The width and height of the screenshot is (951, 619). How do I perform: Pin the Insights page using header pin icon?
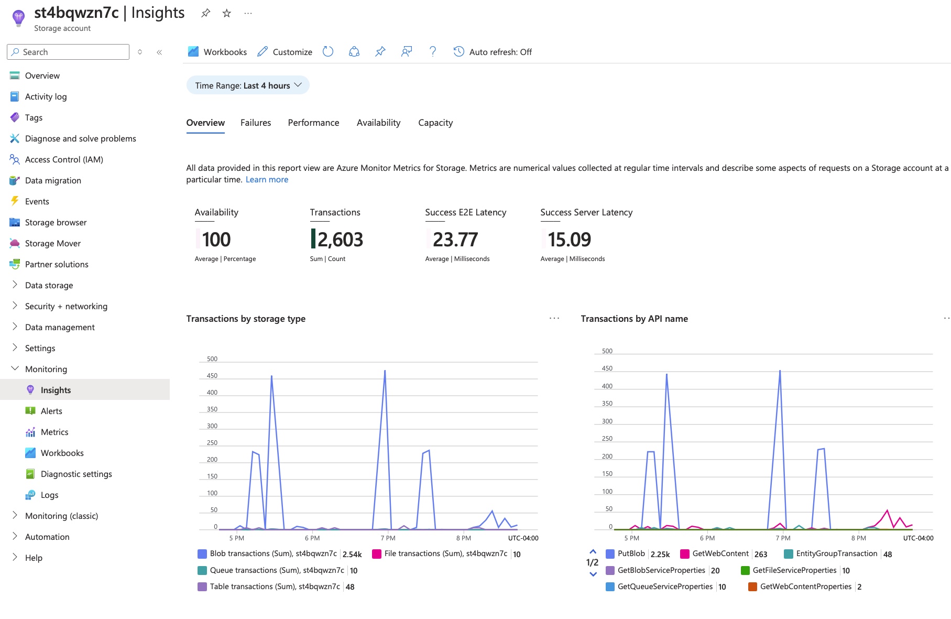coord(205,13)
